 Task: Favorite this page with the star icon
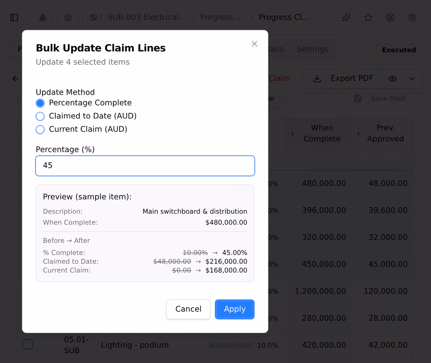tap(368, 17)
